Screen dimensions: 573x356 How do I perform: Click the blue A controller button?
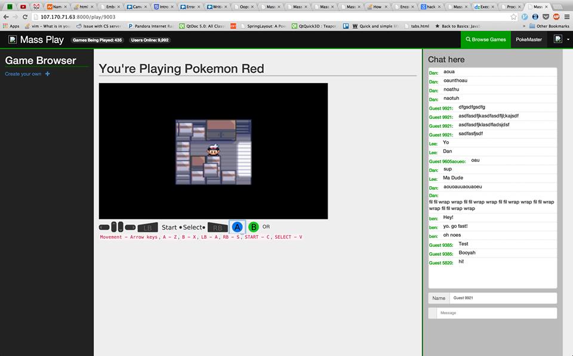coord(237,227)
